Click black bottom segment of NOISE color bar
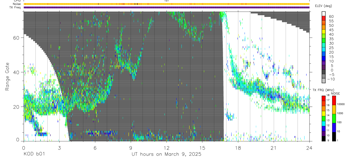Screen dimensions: 348x160 click(334, 137)
